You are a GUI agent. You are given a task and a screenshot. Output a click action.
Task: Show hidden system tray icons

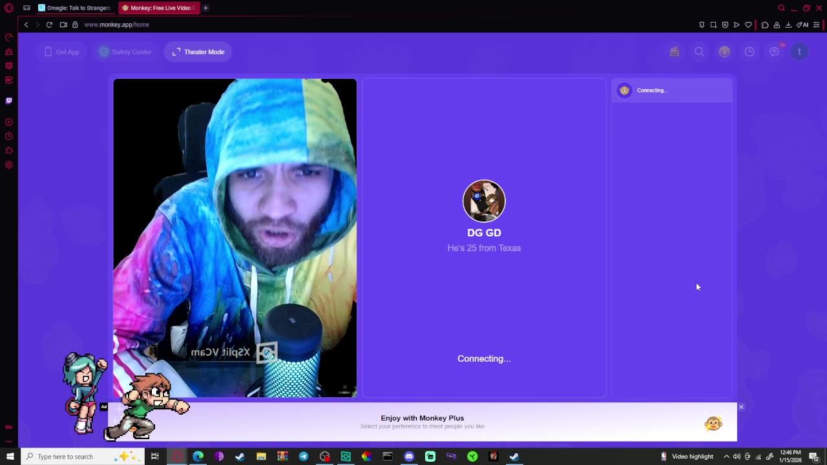726,457
